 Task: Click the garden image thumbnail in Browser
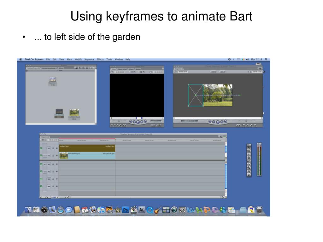pos(74,112)
